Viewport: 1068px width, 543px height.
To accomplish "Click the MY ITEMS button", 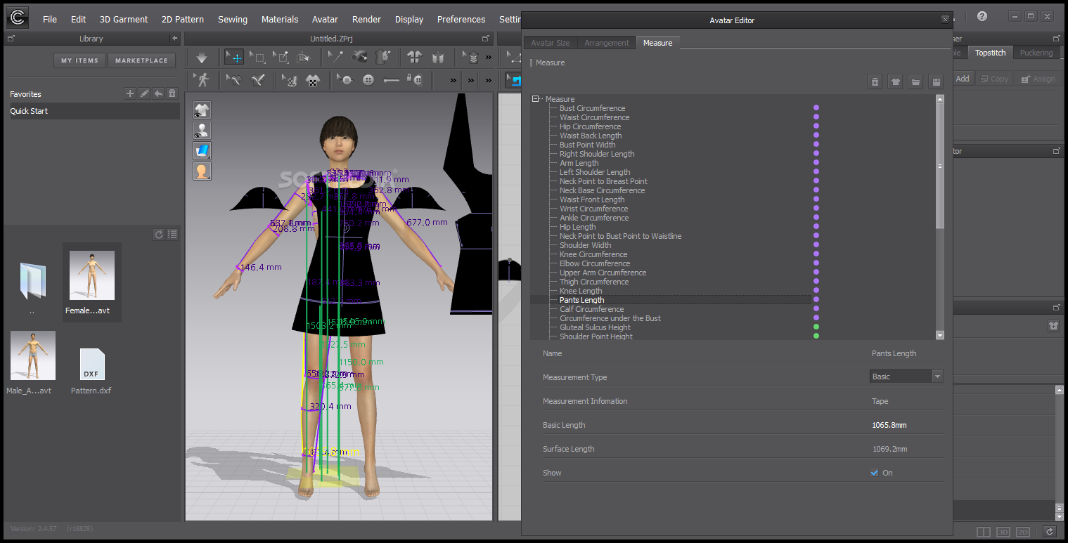I will (x=79, y=60).
